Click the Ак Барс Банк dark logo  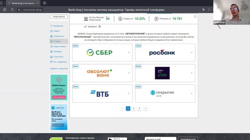(162, 73)
